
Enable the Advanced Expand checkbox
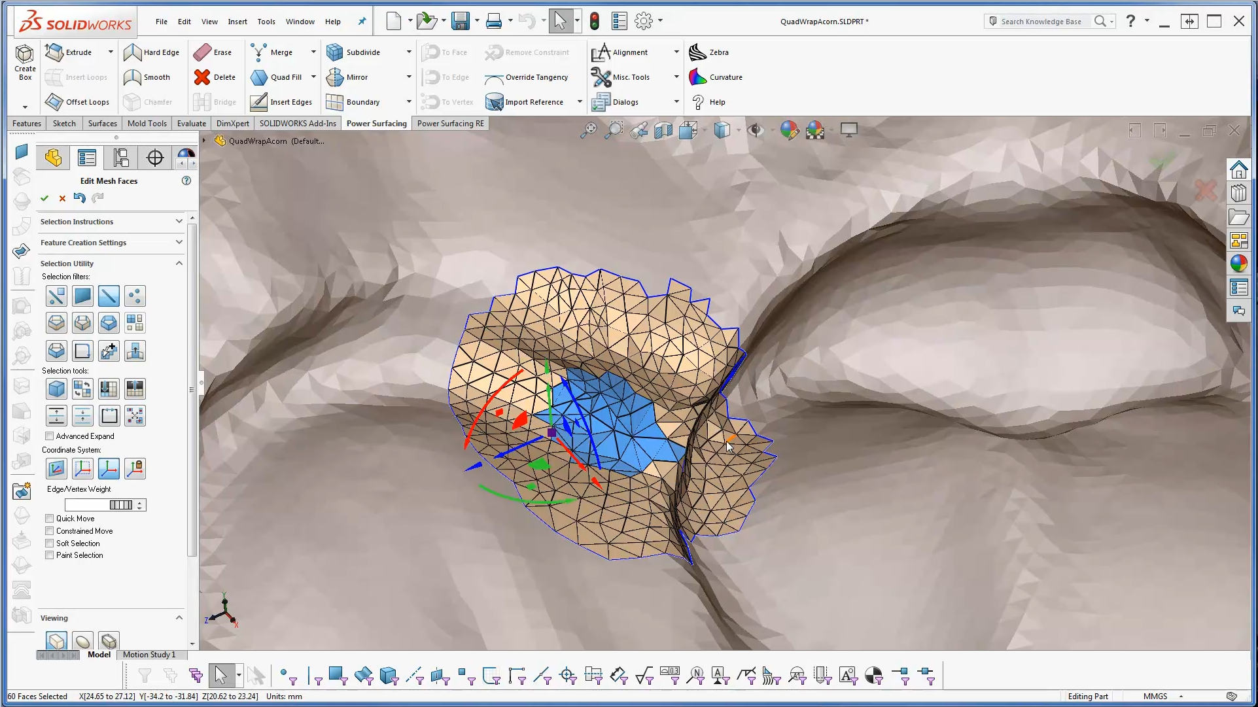pyautogui.click(x=49, y=436)
